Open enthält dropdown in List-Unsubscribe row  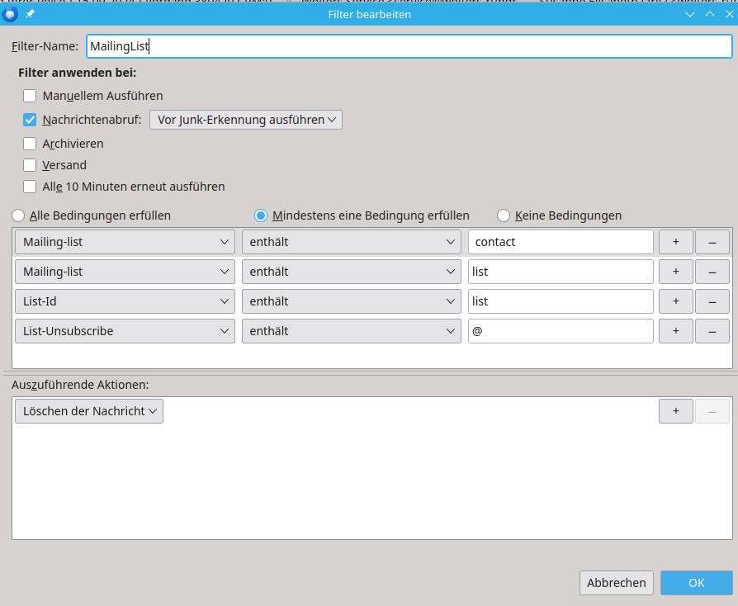351,331
